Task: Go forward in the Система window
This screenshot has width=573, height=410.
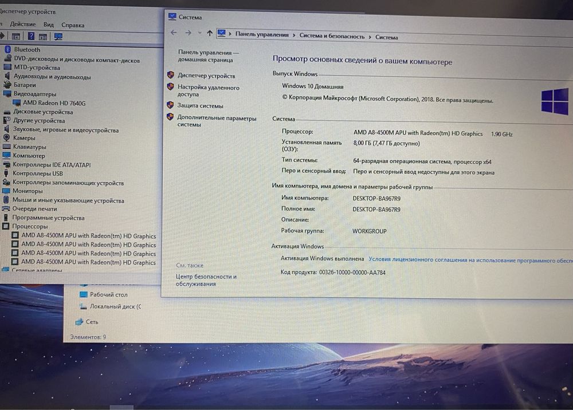Action: point(188,33)
